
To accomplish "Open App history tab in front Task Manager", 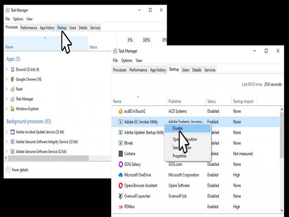I will coord(158,70).
